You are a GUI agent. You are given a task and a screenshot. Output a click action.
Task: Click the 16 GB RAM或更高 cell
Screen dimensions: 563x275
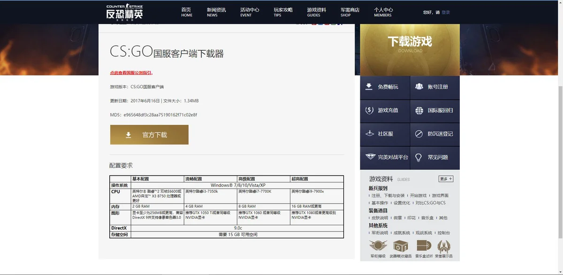pyautogui.click(x=317, y=206)
